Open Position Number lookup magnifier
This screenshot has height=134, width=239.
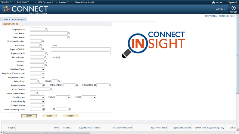pyautogui.click(x=43, y=41)
